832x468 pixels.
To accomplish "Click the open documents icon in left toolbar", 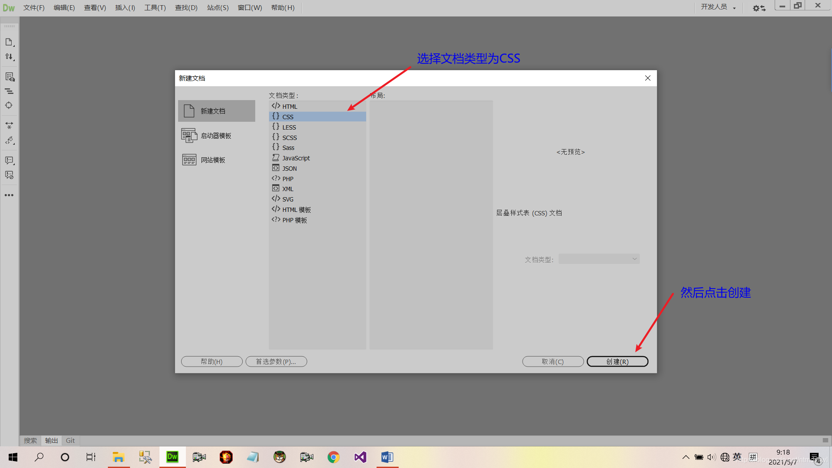I will [x=9, y=42].
